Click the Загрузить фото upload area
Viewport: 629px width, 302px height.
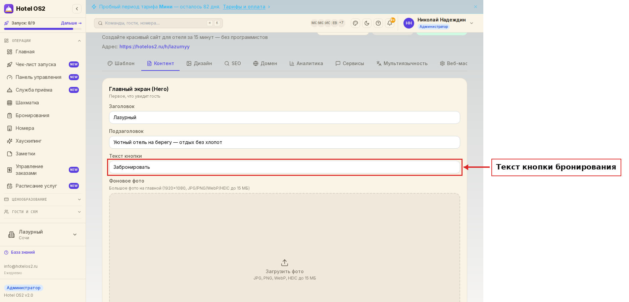285,248
